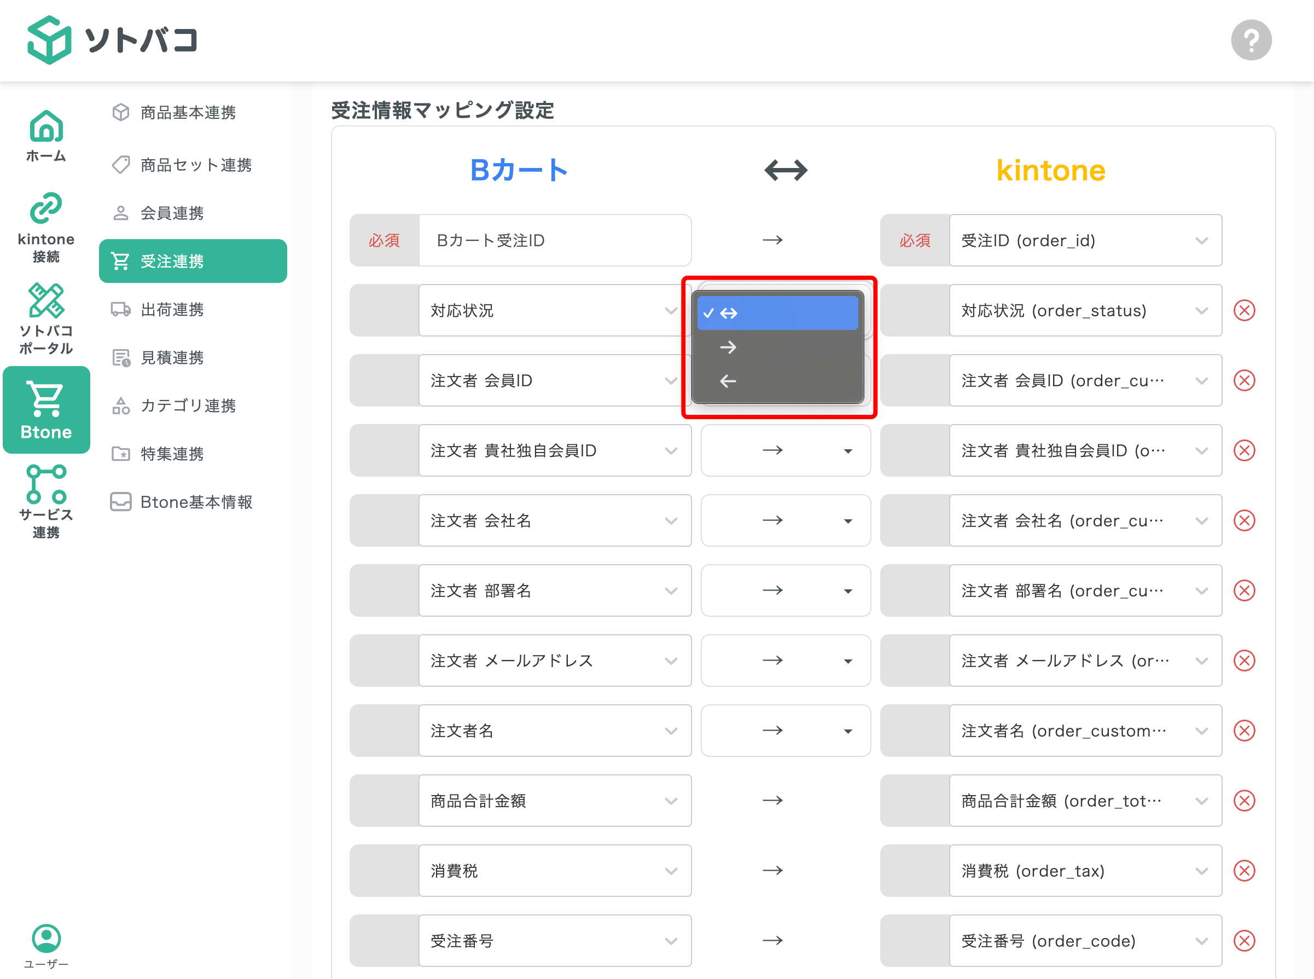The width and height of the screenshot is (1314, 979).
Task: Remove the 対応状況 mapping row
Action: coord(1244,310)
